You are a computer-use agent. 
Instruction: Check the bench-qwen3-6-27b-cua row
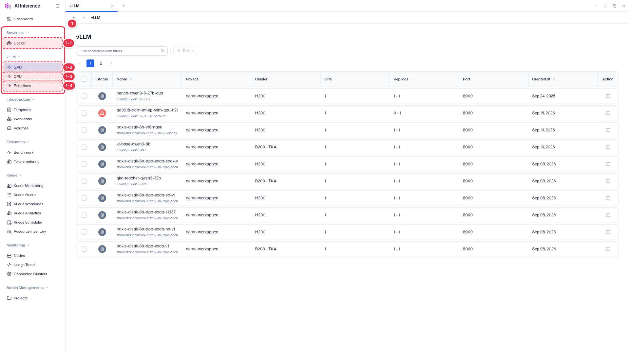pos(84,96)
